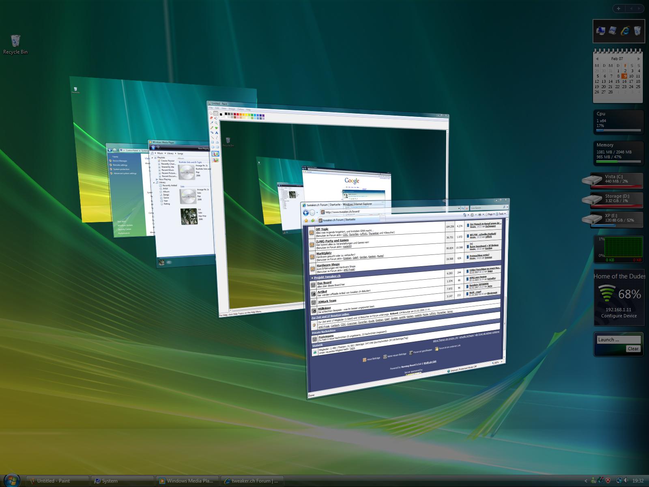Click the Clear button in launch gadget
This screenshot has height=487, width=649.
click(633, 349)
